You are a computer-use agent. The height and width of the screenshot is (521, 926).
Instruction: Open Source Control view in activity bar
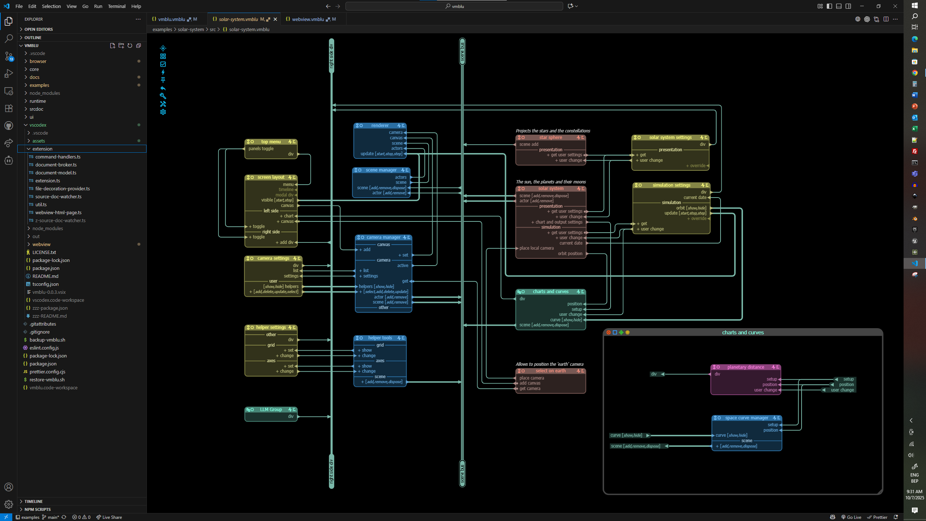coord(9,56)
